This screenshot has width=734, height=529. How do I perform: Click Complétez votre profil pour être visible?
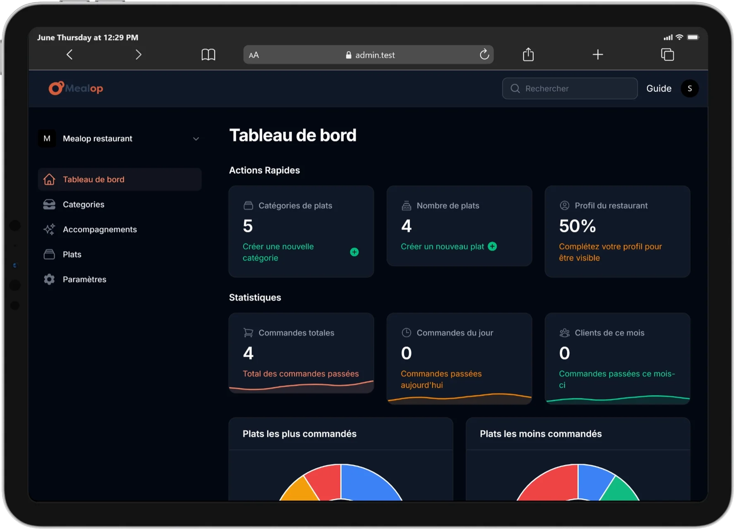point(610,252)
